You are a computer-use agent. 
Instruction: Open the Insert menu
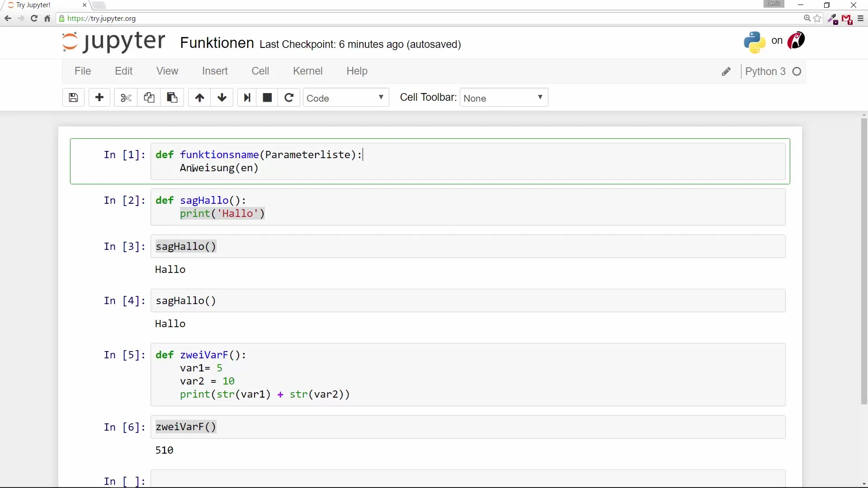[x=215, y=71]
